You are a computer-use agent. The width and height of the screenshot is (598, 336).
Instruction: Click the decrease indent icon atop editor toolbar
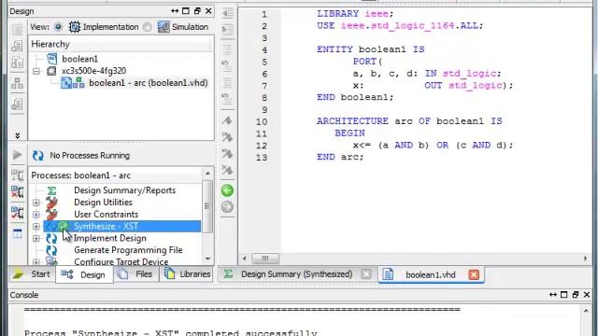pos(227,14)
